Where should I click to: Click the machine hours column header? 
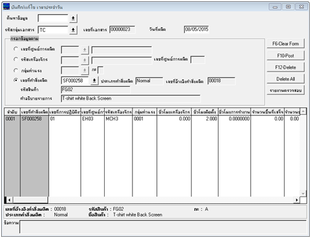pos(174,112)
